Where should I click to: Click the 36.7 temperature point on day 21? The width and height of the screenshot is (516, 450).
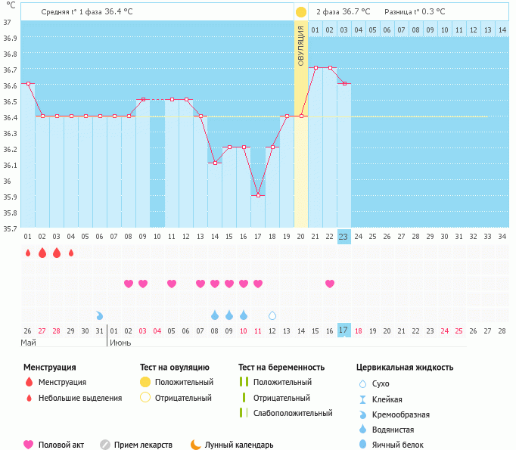pos(316,68)
